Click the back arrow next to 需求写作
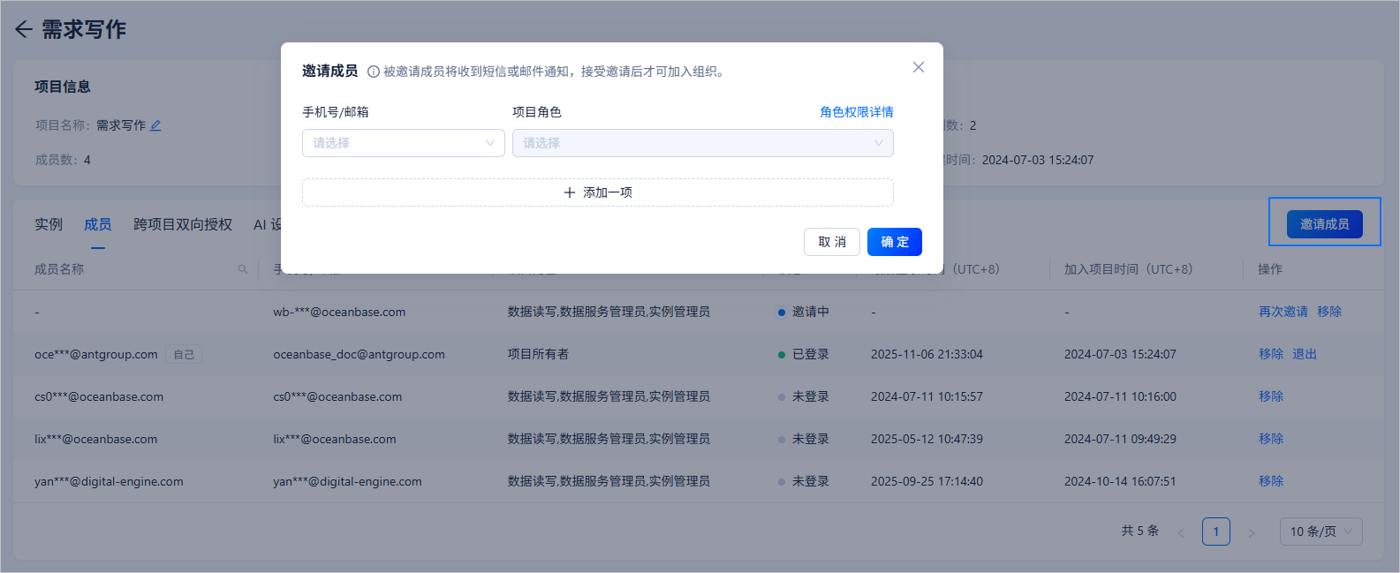Viewport: 1400px width, 573px height. [x=24, y=29]
